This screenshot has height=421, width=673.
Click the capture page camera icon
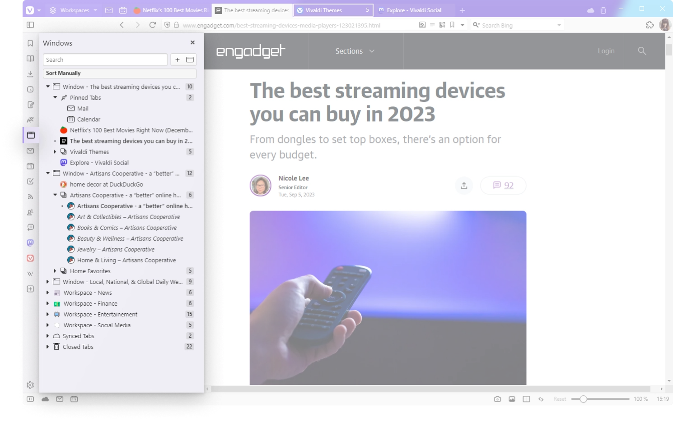(x=497, y=399)
